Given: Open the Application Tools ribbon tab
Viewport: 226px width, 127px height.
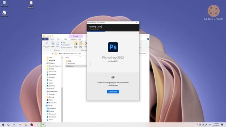Looking at the screenshot, I should (76, 39).
